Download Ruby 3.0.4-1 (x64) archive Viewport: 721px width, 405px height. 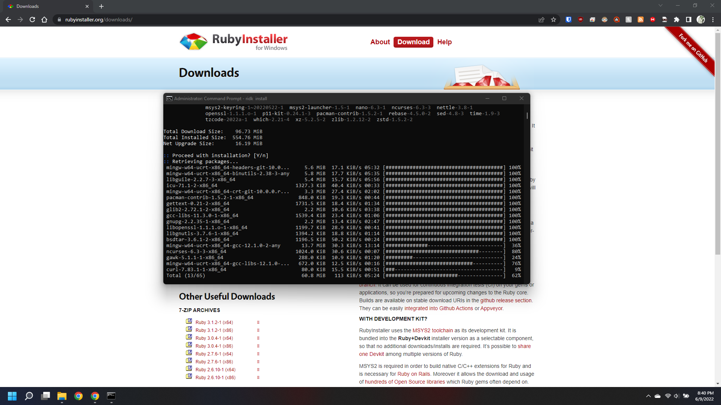pyautogui.click(x=214, y=338)
